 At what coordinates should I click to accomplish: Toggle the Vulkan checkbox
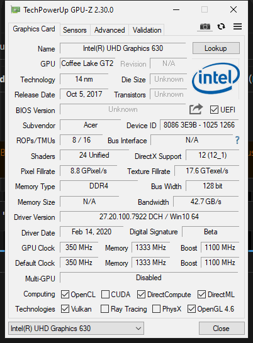[x=65, y=309]
